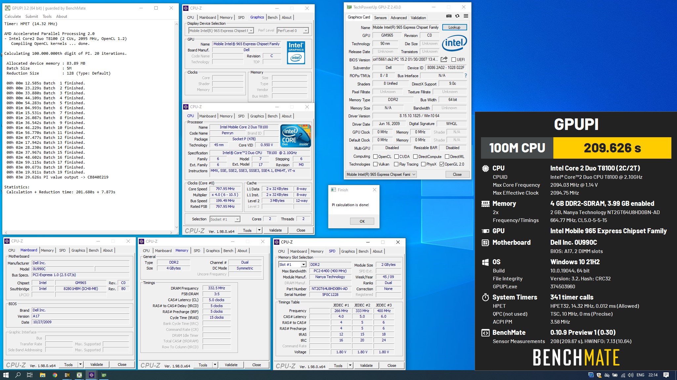Screen dimensions: 677x380
Task: Switch to the GPU-Z Advanced tab
Action: pos(399,18)
